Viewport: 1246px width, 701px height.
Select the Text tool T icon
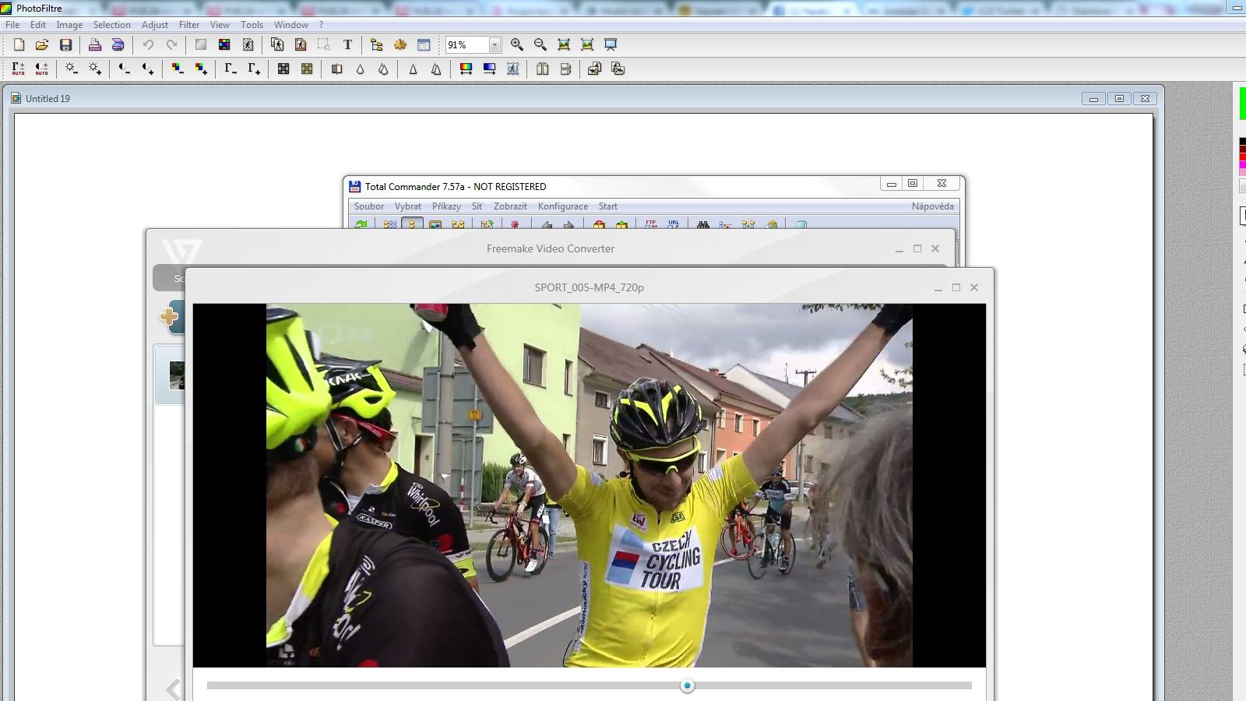(x=347, y=45)
